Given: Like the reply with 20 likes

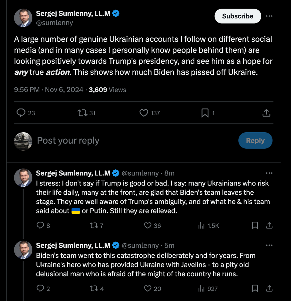Looking at the screenshot, I should pyautogui.click(x=148, y=289).
